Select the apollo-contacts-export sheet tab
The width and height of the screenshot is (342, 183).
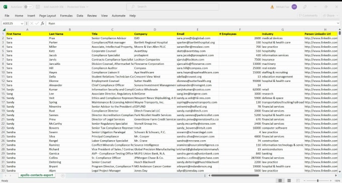pos(37,175)
